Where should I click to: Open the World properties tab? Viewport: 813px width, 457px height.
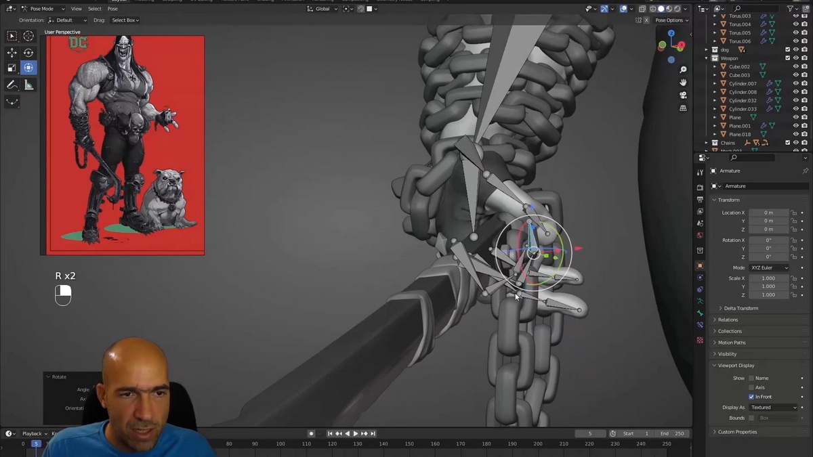700,235
